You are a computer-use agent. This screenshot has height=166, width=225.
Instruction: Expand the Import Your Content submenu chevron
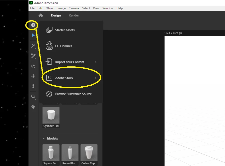pos(96,62)
